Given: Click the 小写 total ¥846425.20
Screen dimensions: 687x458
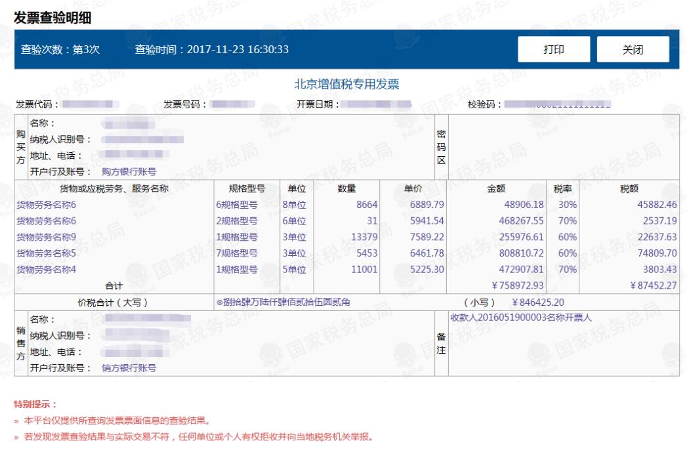Looking at the screenshot, I should pyautogui.click(x=537, y=302).
